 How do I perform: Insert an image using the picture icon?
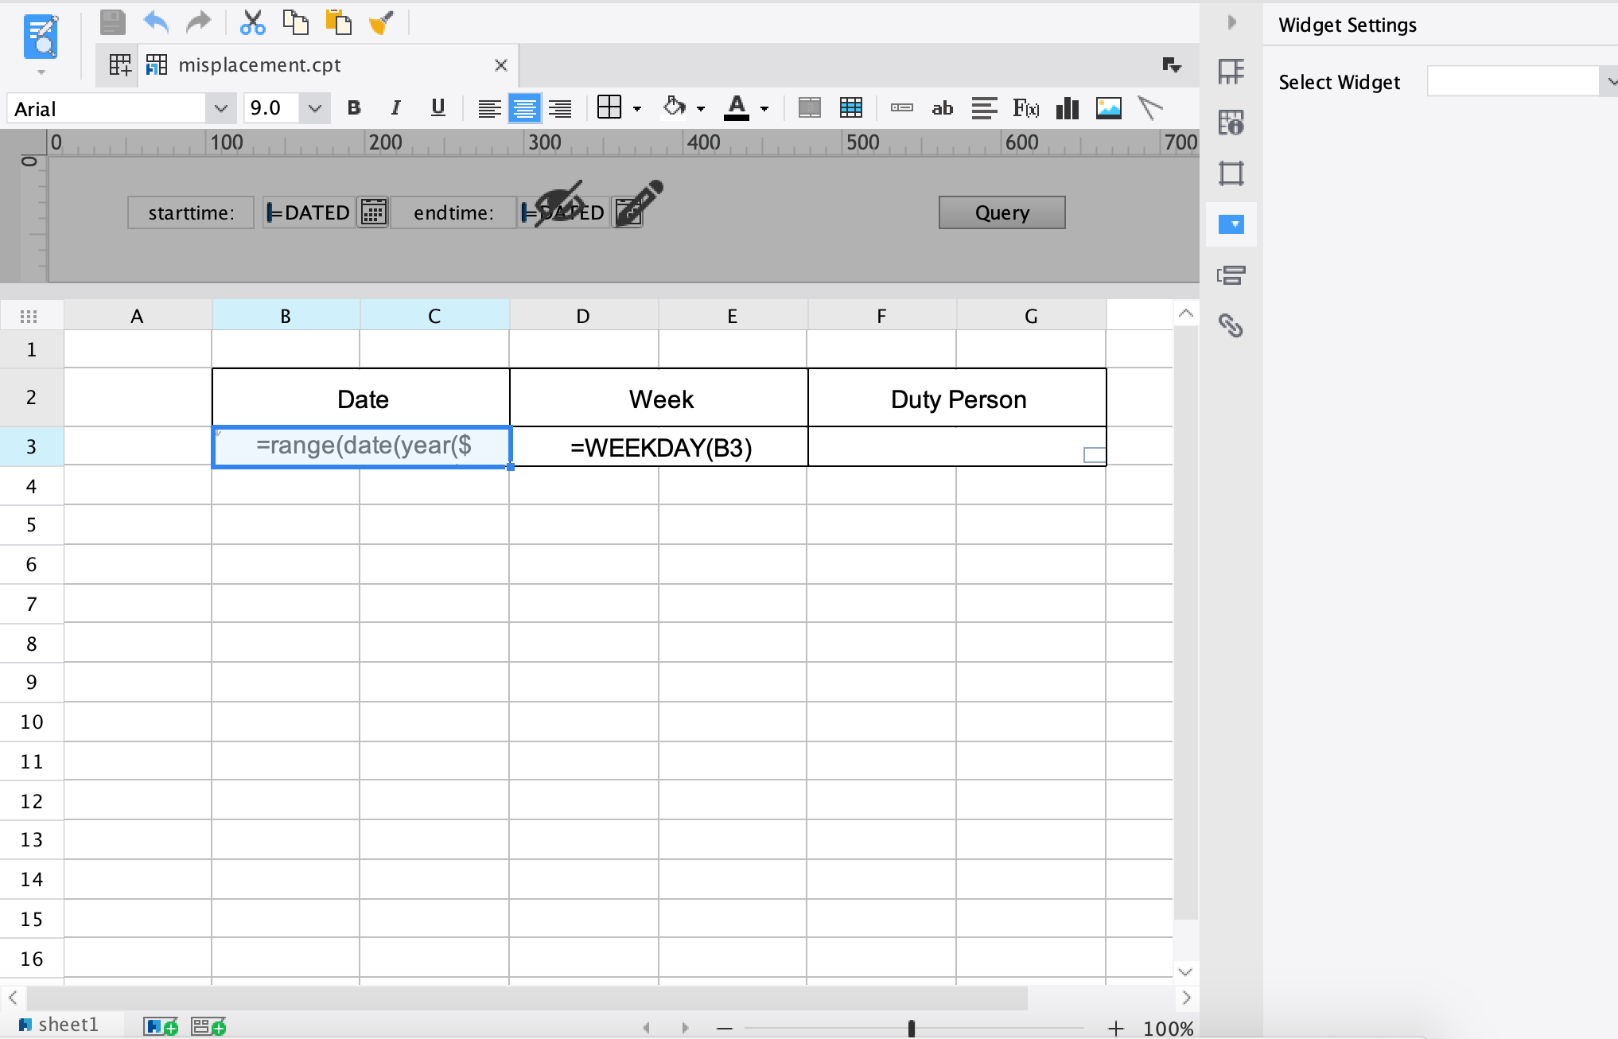pos(1110,108)
